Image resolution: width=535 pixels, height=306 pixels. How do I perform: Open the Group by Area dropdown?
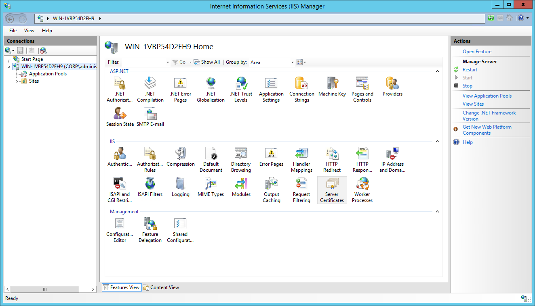[293, 62]
